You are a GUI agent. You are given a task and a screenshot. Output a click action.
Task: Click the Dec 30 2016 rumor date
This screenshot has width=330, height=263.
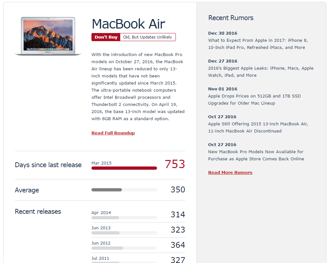[223, 33]
